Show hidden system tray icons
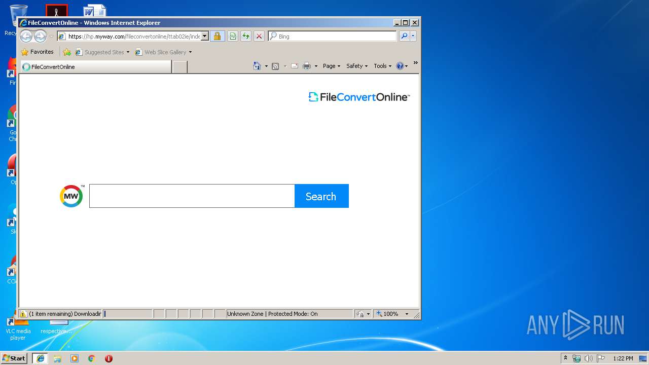 565,358
